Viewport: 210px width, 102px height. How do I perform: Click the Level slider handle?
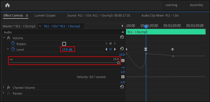118,63
